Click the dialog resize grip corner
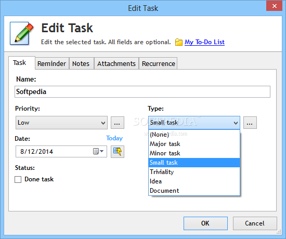The image size is (286, 239). click(279, 232)
